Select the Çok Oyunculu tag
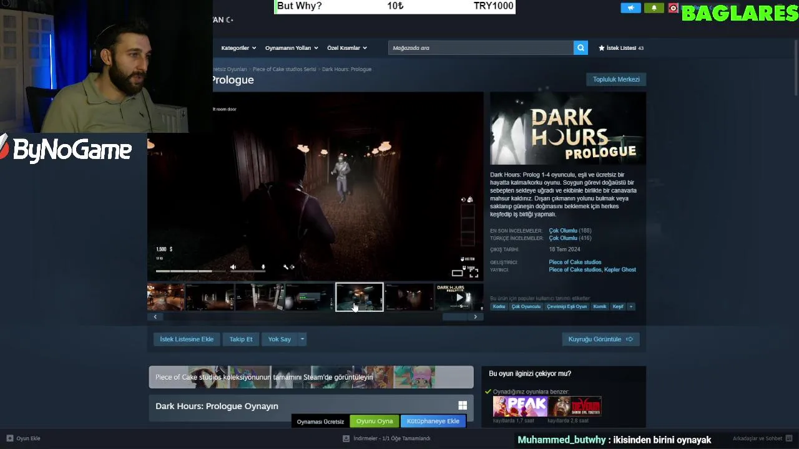Screen dimensions: 799x449 tap(526, 307)
